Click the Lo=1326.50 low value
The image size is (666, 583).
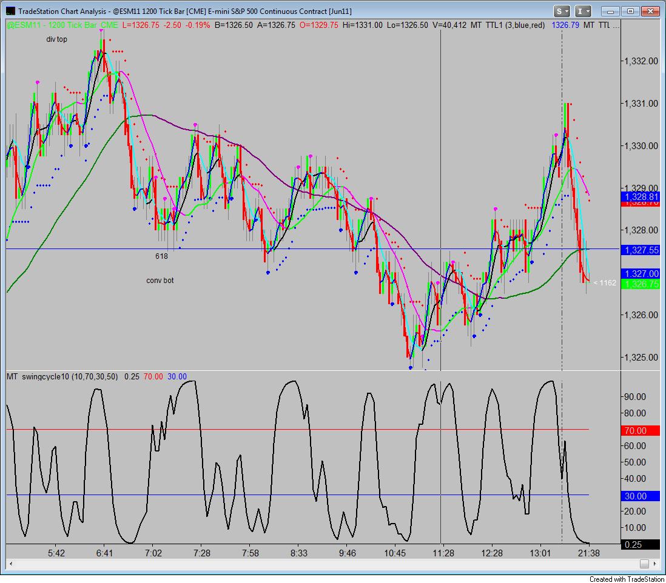coord(407,25)
